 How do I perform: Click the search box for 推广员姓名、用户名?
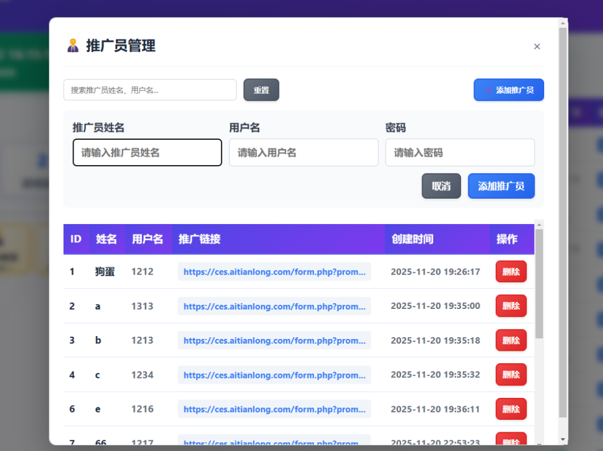pos(150,90)
